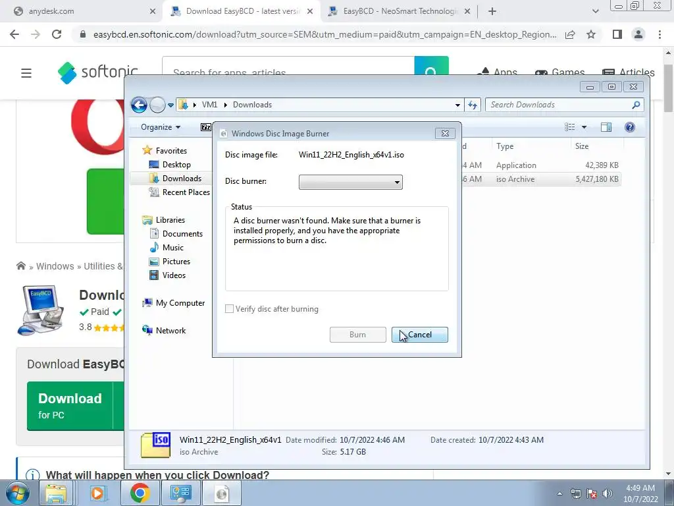Open media player from taskbar
The height and width of the screenshot is (506, 674).
pyautogui.click(x=97, y=493)
